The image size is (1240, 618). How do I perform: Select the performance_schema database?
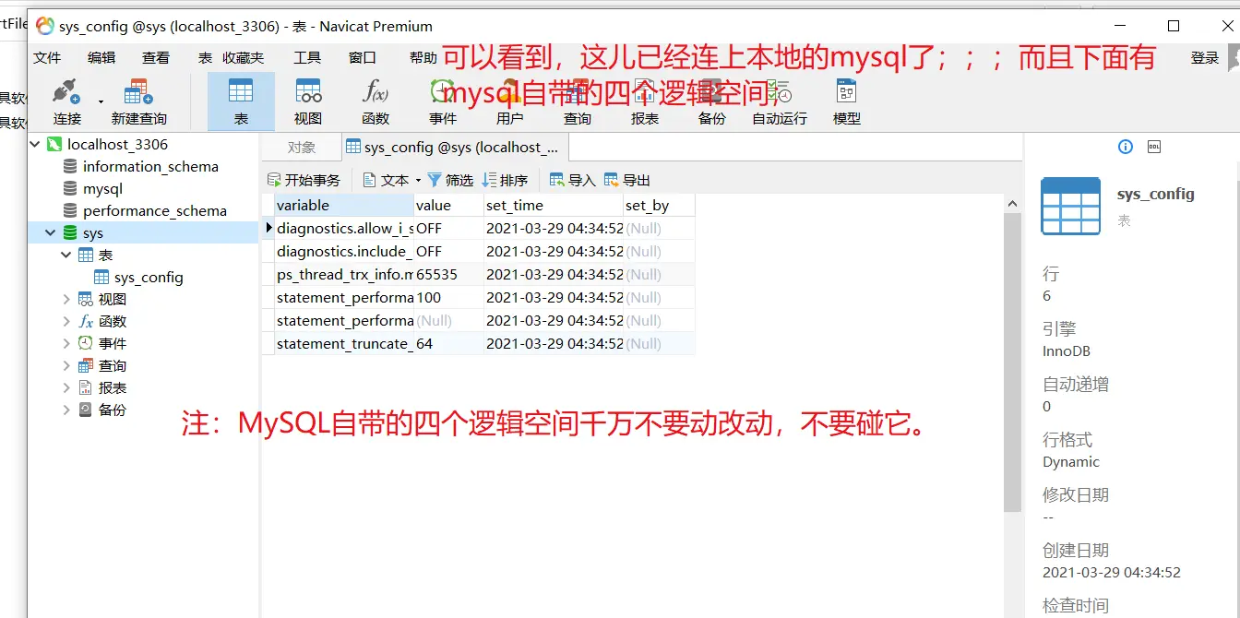pos(155,211)
